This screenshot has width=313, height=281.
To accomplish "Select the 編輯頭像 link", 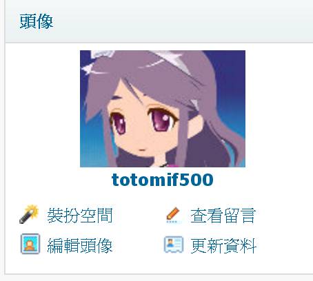I will [x=80, y=245].
